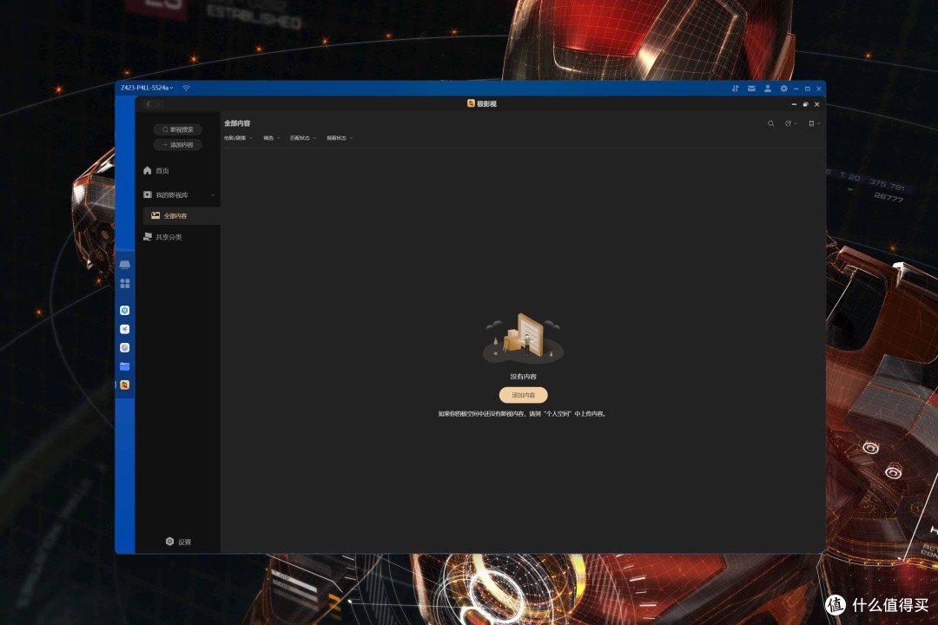Click the Wi-Fi connection status icon

pos(186,88)
